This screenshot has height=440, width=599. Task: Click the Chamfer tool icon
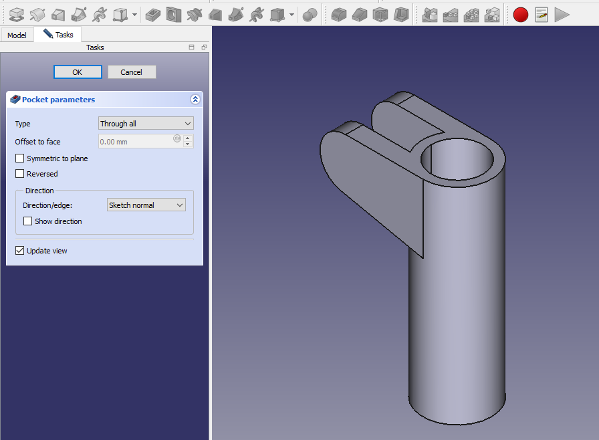pyautogui.click(x=360, y=14)
